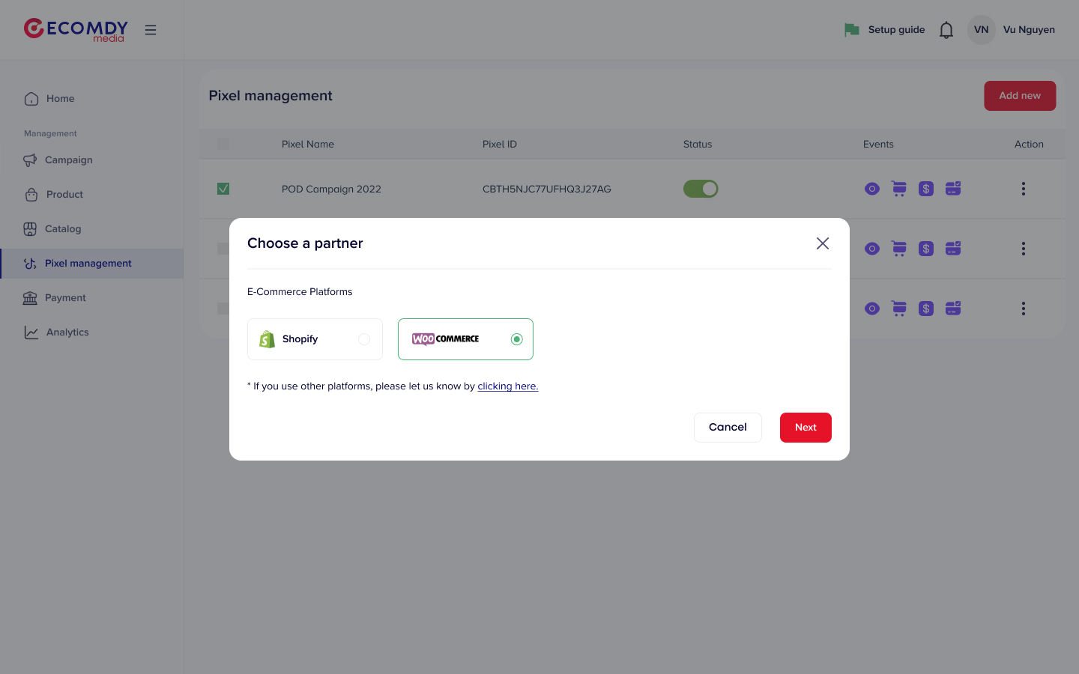Click the 'E-Commerce Platforms' label
This screenshot has width=1079, height=674.
tap(300, 292)
